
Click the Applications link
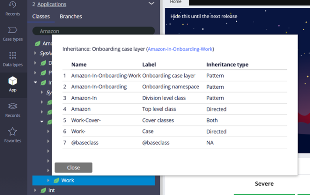point(52,4)
